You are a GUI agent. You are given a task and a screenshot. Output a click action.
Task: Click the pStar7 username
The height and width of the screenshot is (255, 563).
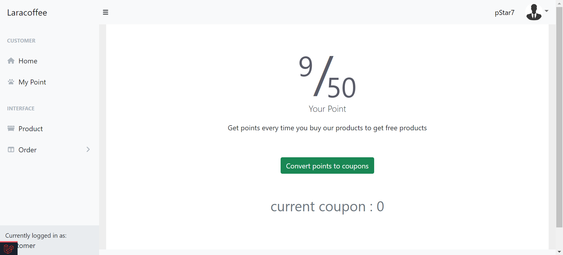504,13
